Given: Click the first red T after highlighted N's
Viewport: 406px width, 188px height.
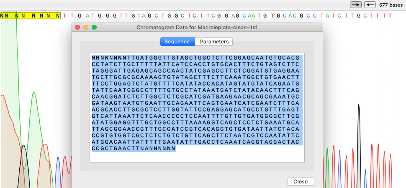Looking at the screenshot, I should pyautogui.click(x=65, y=15).
